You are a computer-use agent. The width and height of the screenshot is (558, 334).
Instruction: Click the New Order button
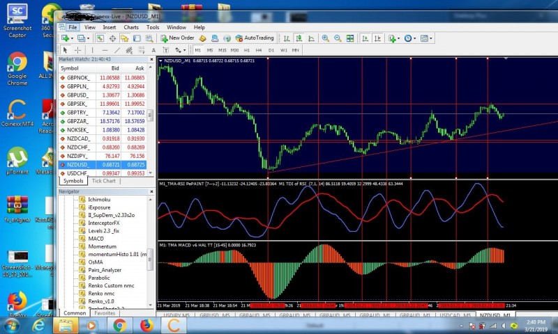177,38
